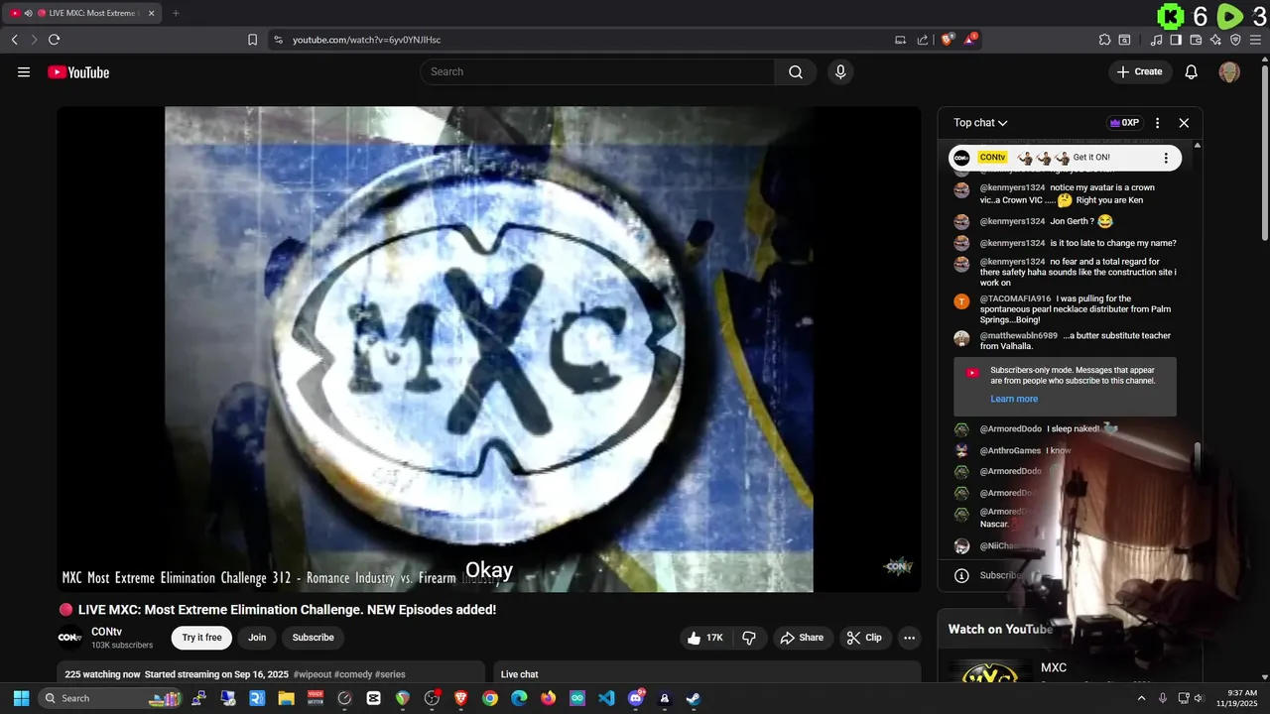Image resolution: width=1270 pixels, height=714 pixels.
Task: Open the YouTube hamburger guide menu
Action: pyautogui.click(x=24, y=71)
